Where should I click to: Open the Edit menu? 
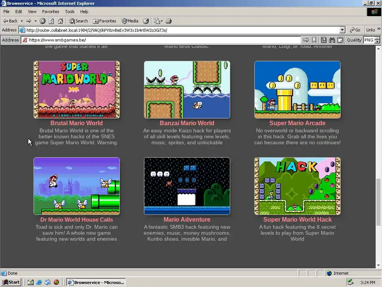point(19,12)
